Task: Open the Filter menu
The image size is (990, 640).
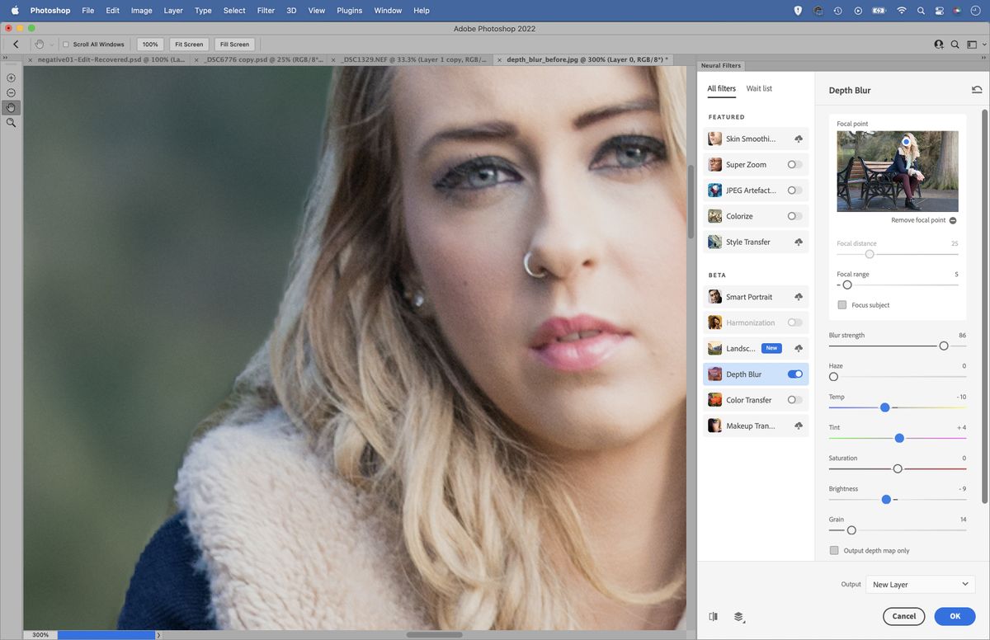Action: tap(265, 11)
